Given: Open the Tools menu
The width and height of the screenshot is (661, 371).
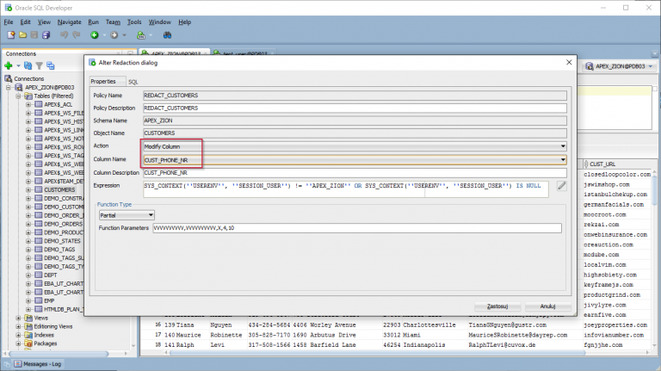Looking at the screenshot, I should (134, 22).
